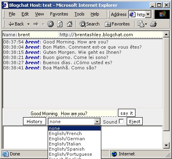
Task: Click the Stop loading icon
Action: [50, 24]
